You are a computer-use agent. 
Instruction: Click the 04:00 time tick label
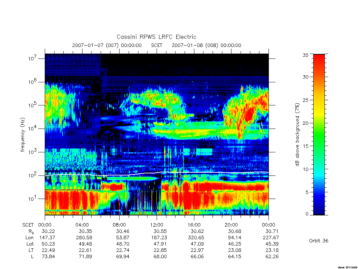82,225
